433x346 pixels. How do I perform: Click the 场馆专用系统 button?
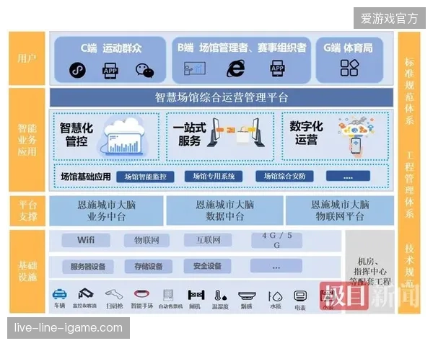pos(214,176)
